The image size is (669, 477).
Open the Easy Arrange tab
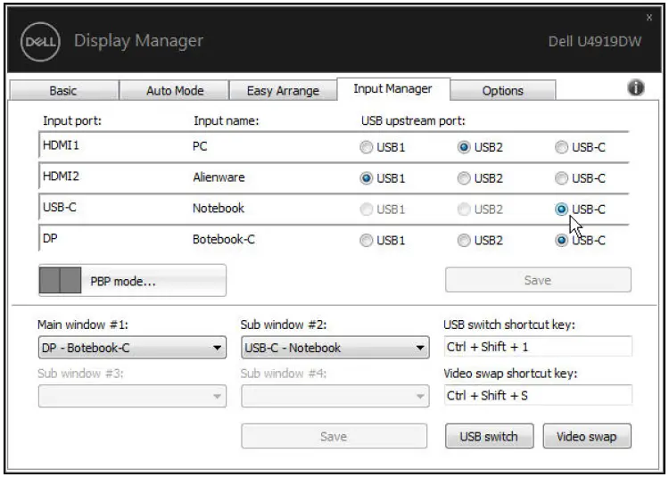[x=283, y=90]
